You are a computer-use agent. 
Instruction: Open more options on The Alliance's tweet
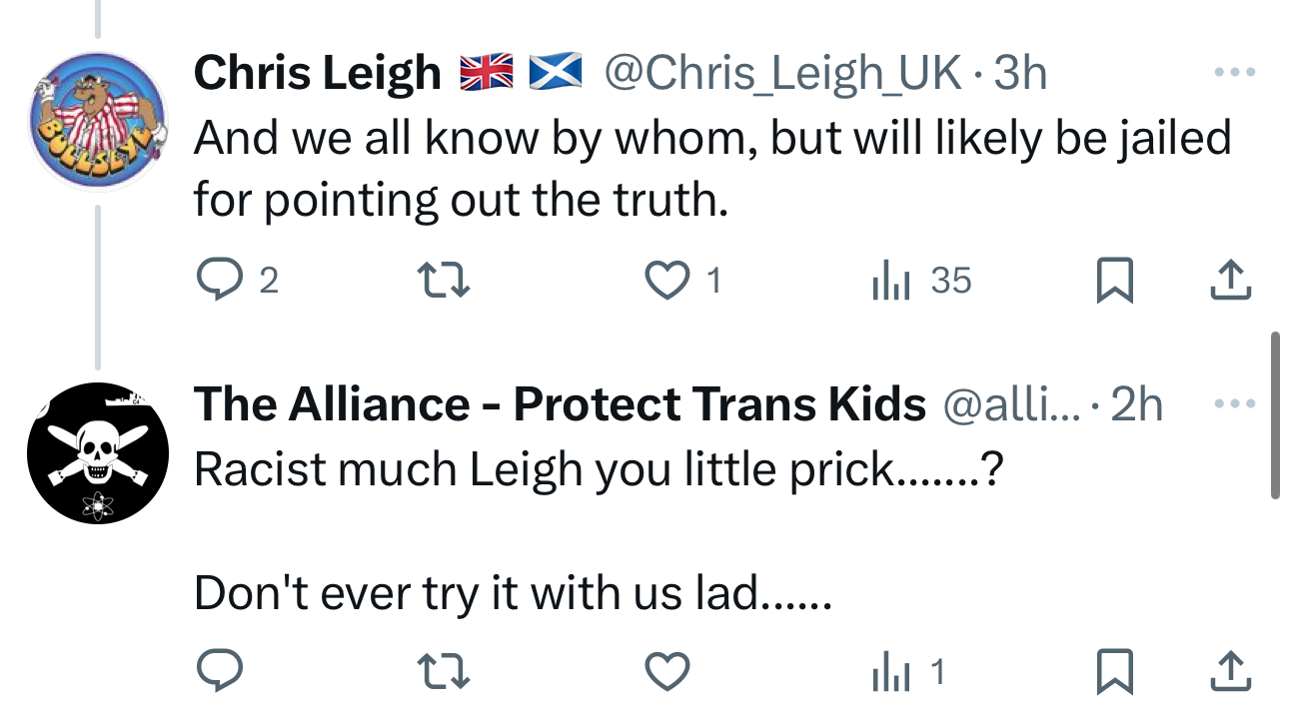click(x=1232, y=404)
